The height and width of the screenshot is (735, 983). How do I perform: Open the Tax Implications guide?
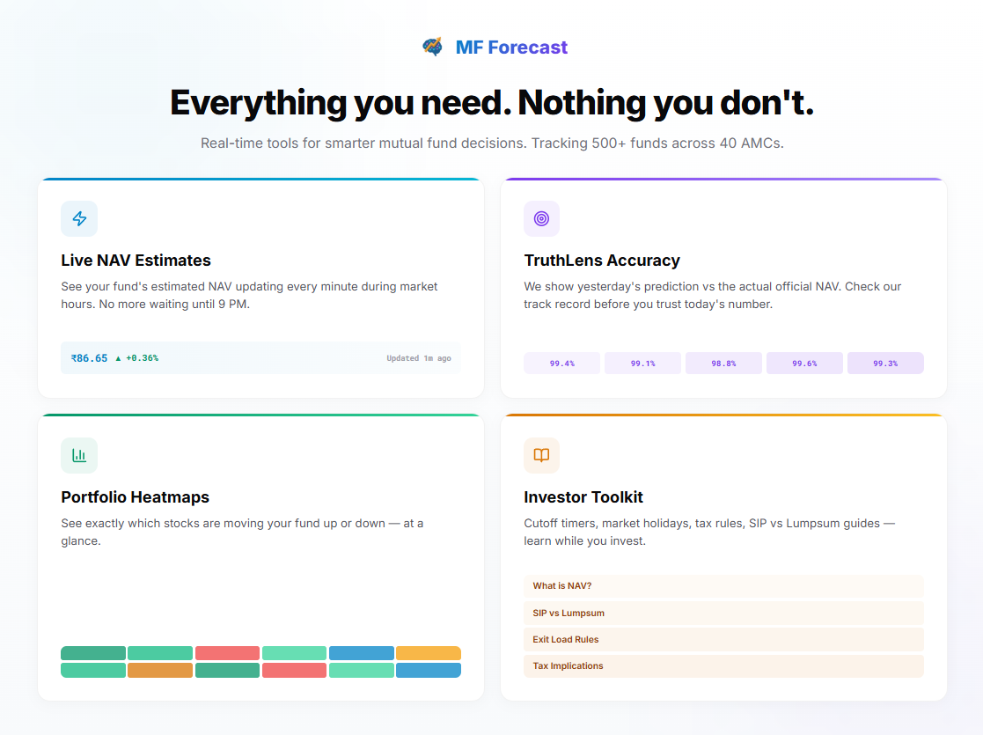click(723, 666)
